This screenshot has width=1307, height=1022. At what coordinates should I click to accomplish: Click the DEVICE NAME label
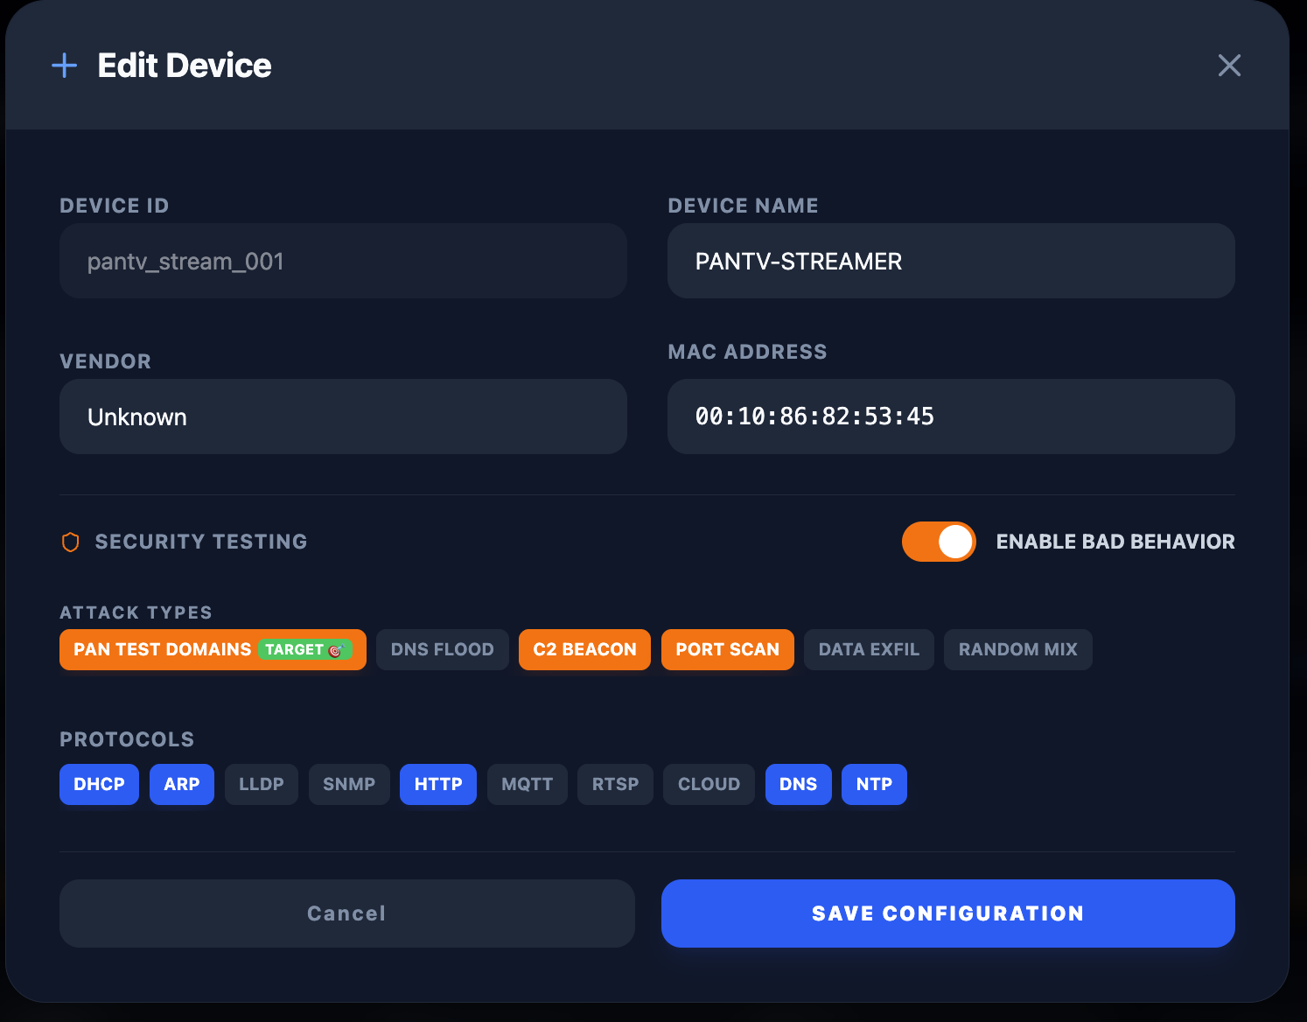tap(744, 206)
